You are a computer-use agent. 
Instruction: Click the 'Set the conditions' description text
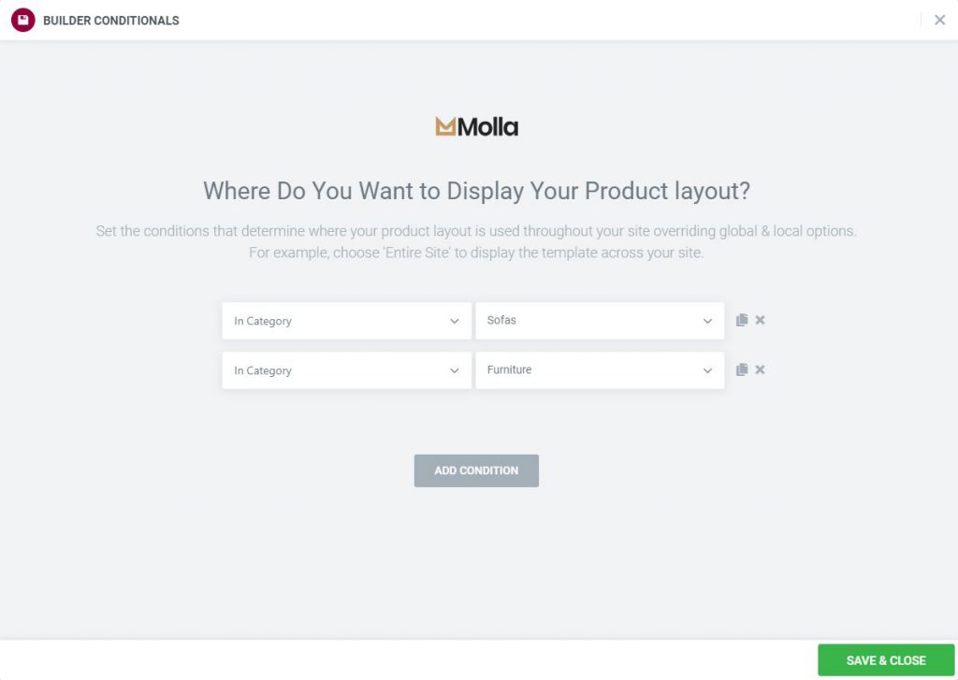(476, 242)
